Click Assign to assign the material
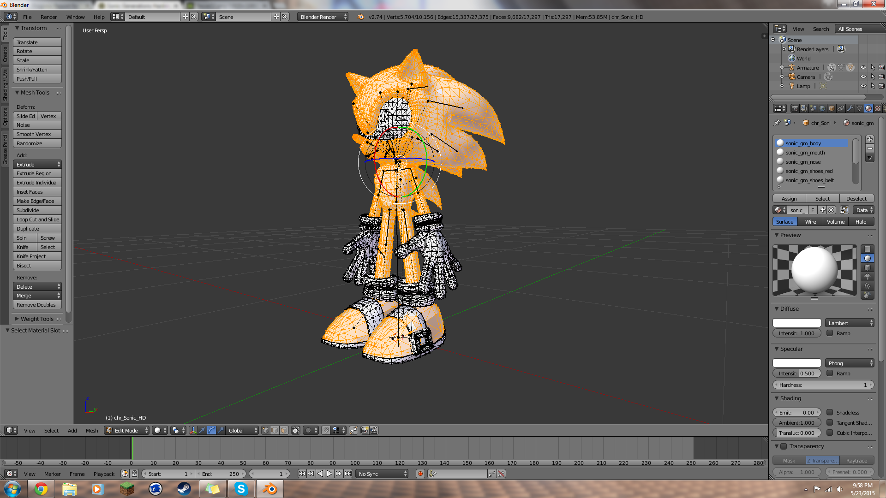Screen dimensions: 886x498 tap(789, 198)
